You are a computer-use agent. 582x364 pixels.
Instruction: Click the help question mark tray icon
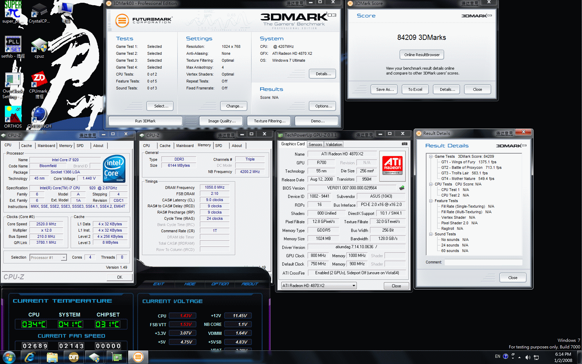point(505,356)
